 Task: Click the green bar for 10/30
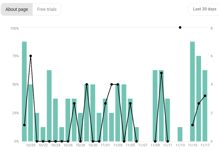[93, 113]
